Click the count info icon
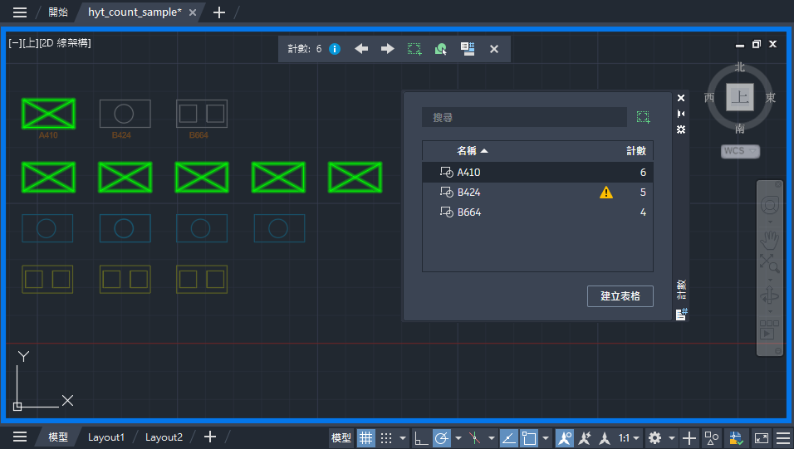 (335, 49)
